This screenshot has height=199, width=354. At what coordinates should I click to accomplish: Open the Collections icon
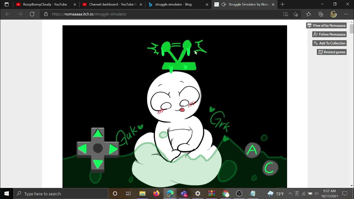pos(321,14)
